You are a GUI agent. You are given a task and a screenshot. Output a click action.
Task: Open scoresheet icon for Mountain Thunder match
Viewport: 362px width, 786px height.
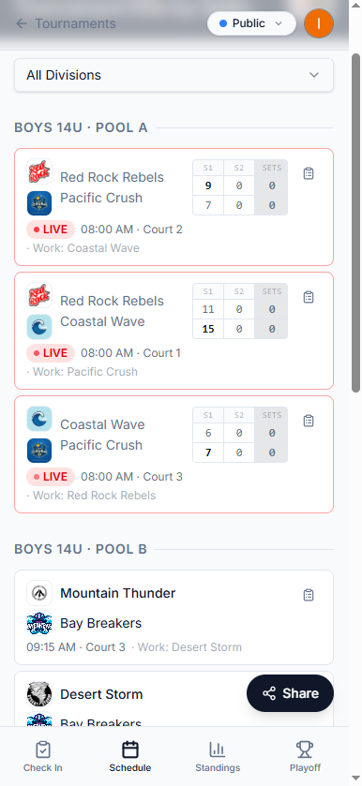pyautogui.click(x=309, y=595)
